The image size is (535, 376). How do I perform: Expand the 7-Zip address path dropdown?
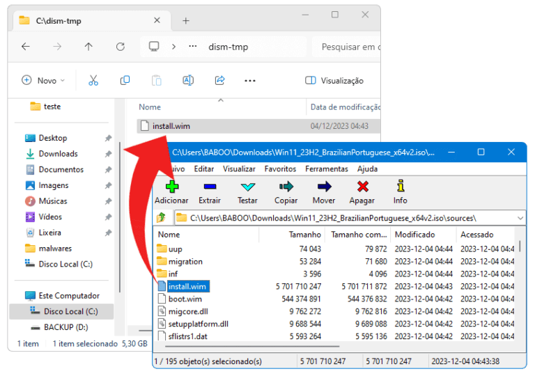coord(520,218)
